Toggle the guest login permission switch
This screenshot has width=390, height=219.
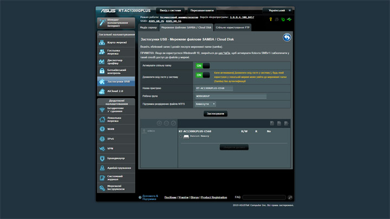coord(203,75)
